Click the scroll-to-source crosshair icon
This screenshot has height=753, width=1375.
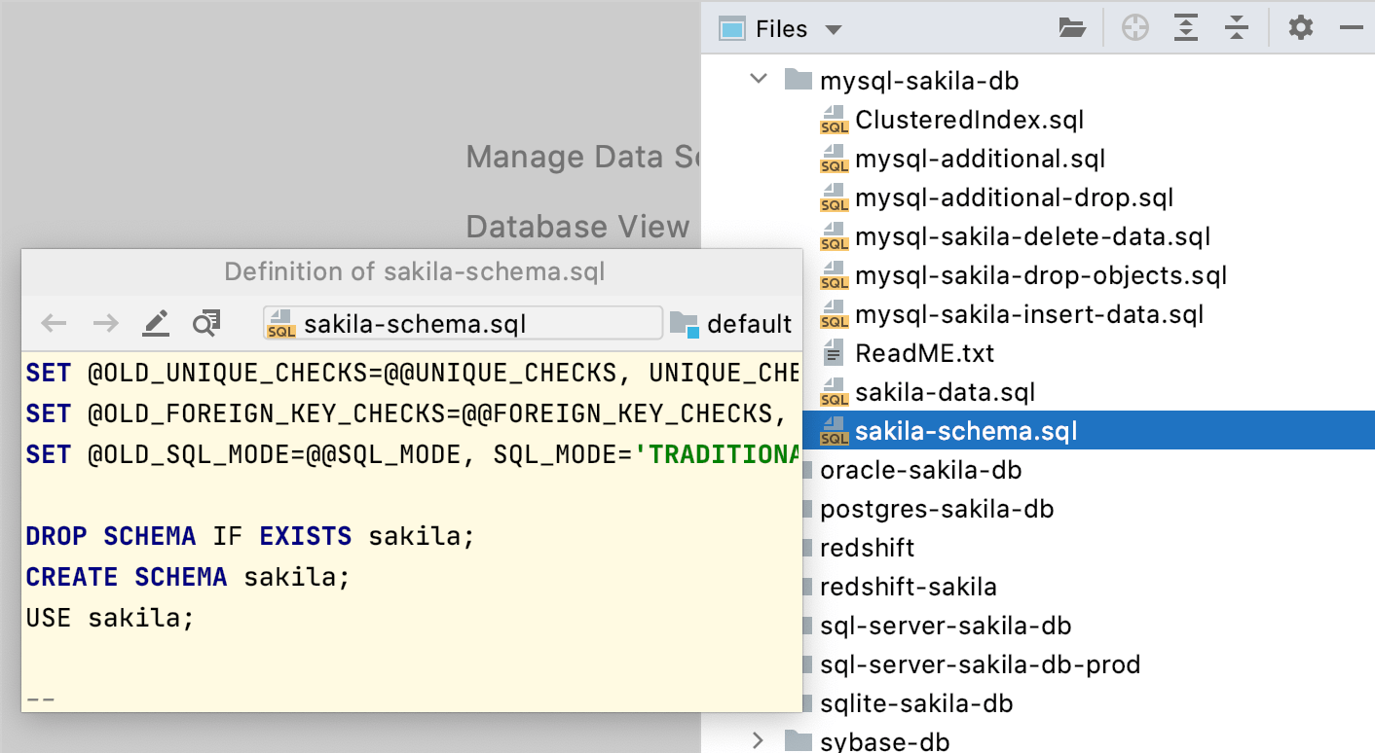[x=1133, y=27]
